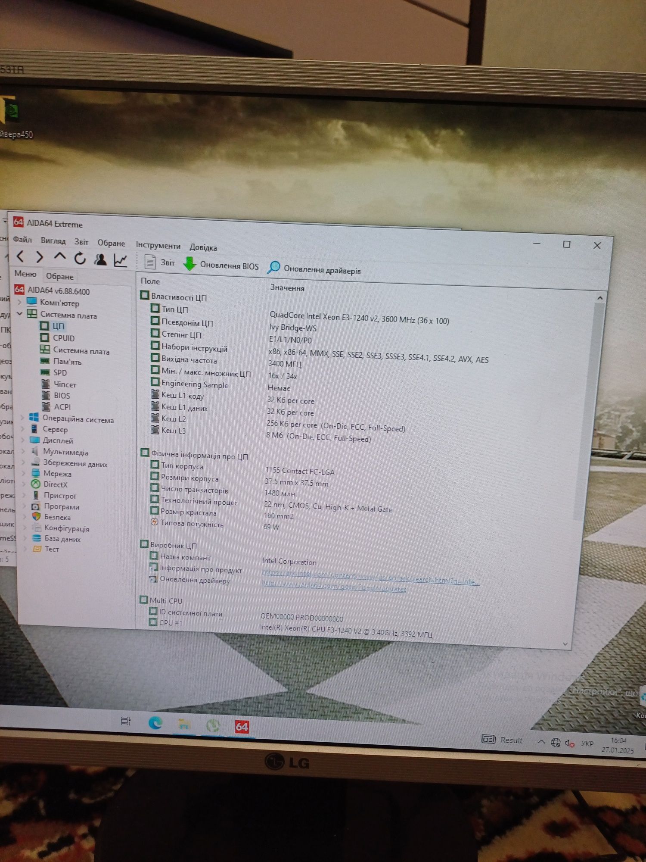Viewport: 646px width, 862px height.
Task: Click the Програми icon in tree
Action: click(36, 506)
